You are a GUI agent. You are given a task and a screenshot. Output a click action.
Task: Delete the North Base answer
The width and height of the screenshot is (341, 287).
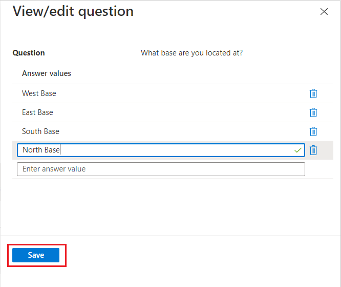[313, 150]
